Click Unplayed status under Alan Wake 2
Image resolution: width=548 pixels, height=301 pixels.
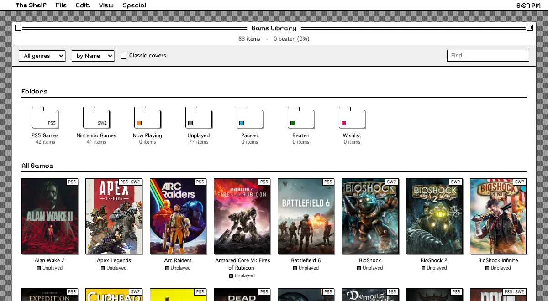(x=50, y=268)
